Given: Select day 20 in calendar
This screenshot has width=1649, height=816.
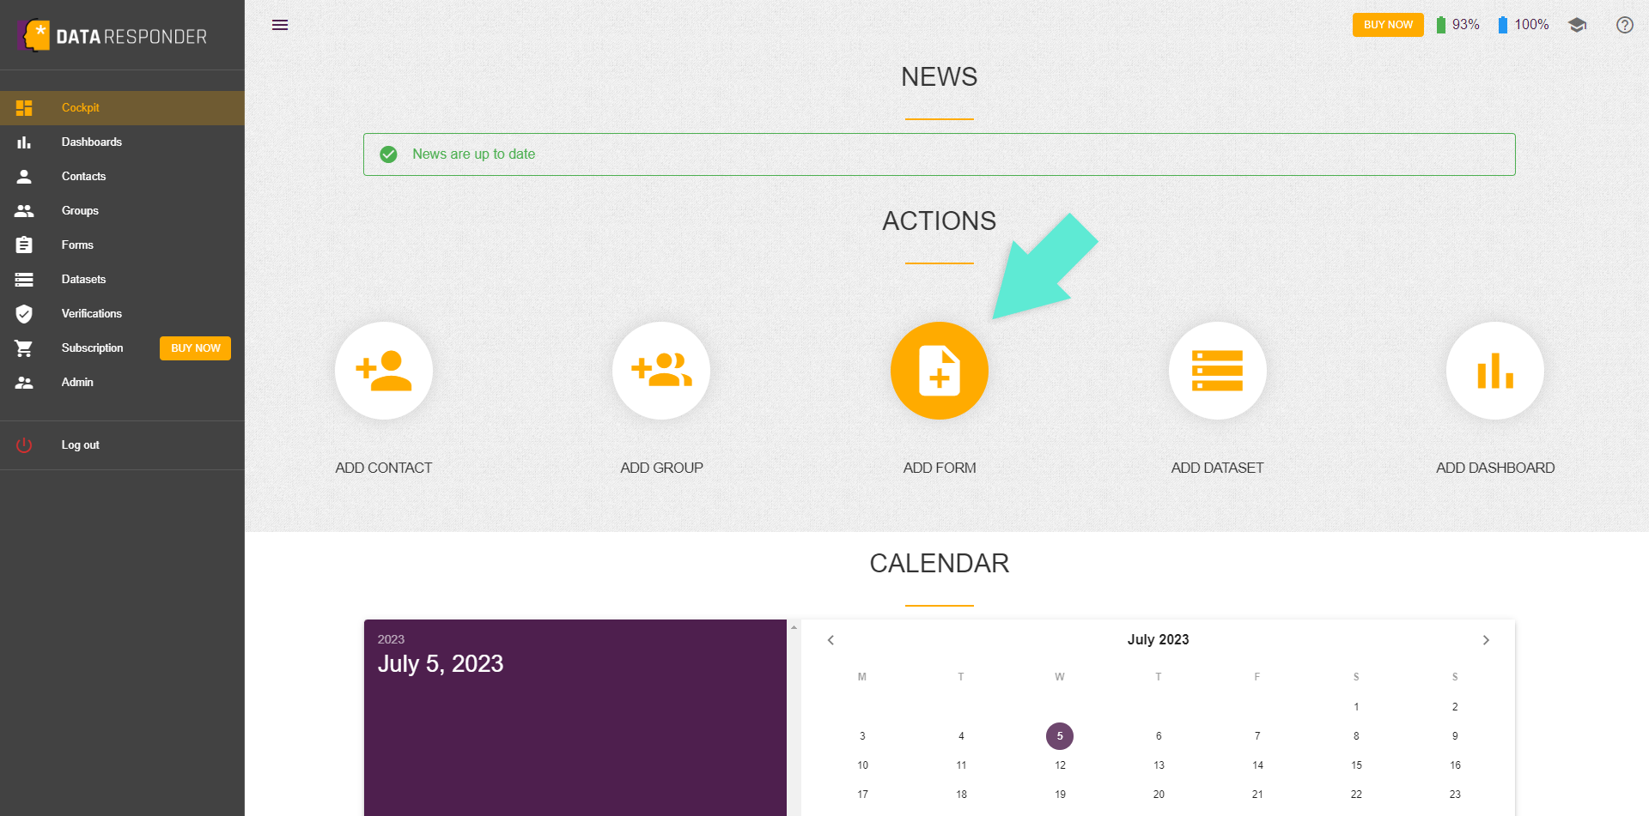Looking at the screenshot, I should click(x=1159, y=795).
